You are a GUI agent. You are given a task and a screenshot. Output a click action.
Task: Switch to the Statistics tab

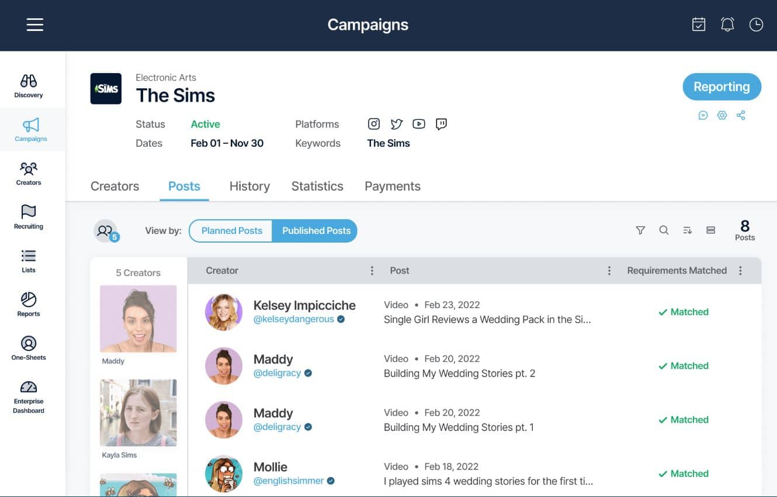317,187
